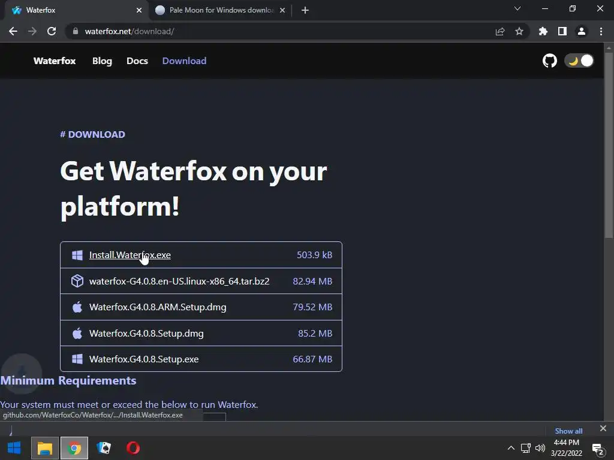
Task: Open File Explorer from the taskbar
Action: (44, 448)
